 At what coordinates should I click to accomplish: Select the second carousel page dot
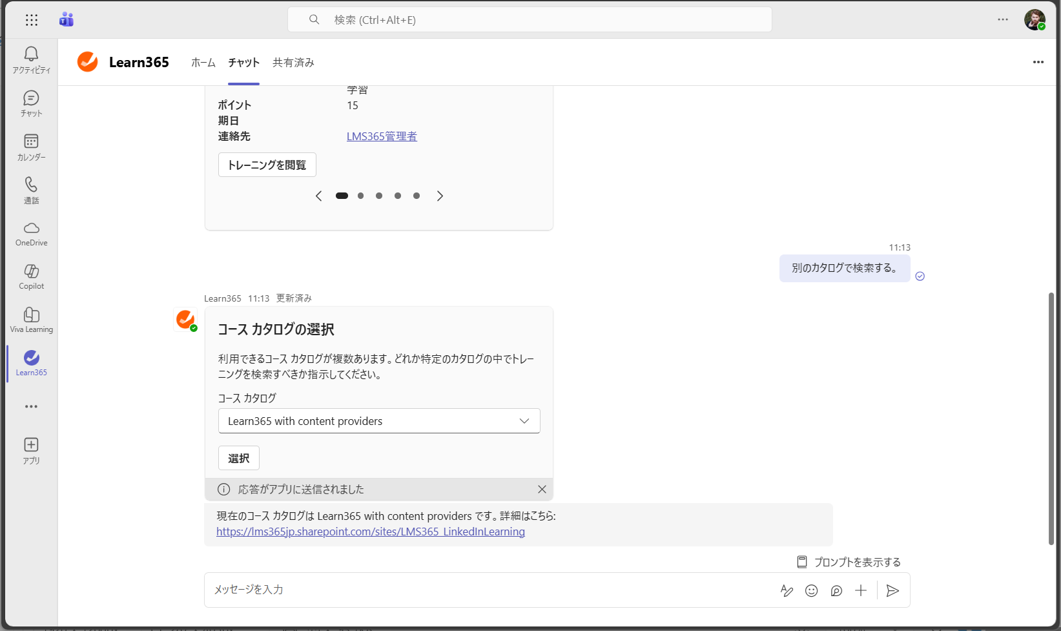coord(360,196)
